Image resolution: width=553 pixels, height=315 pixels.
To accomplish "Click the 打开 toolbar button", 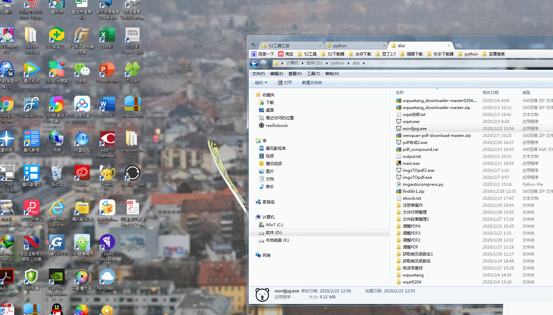I will pos(285,82).
